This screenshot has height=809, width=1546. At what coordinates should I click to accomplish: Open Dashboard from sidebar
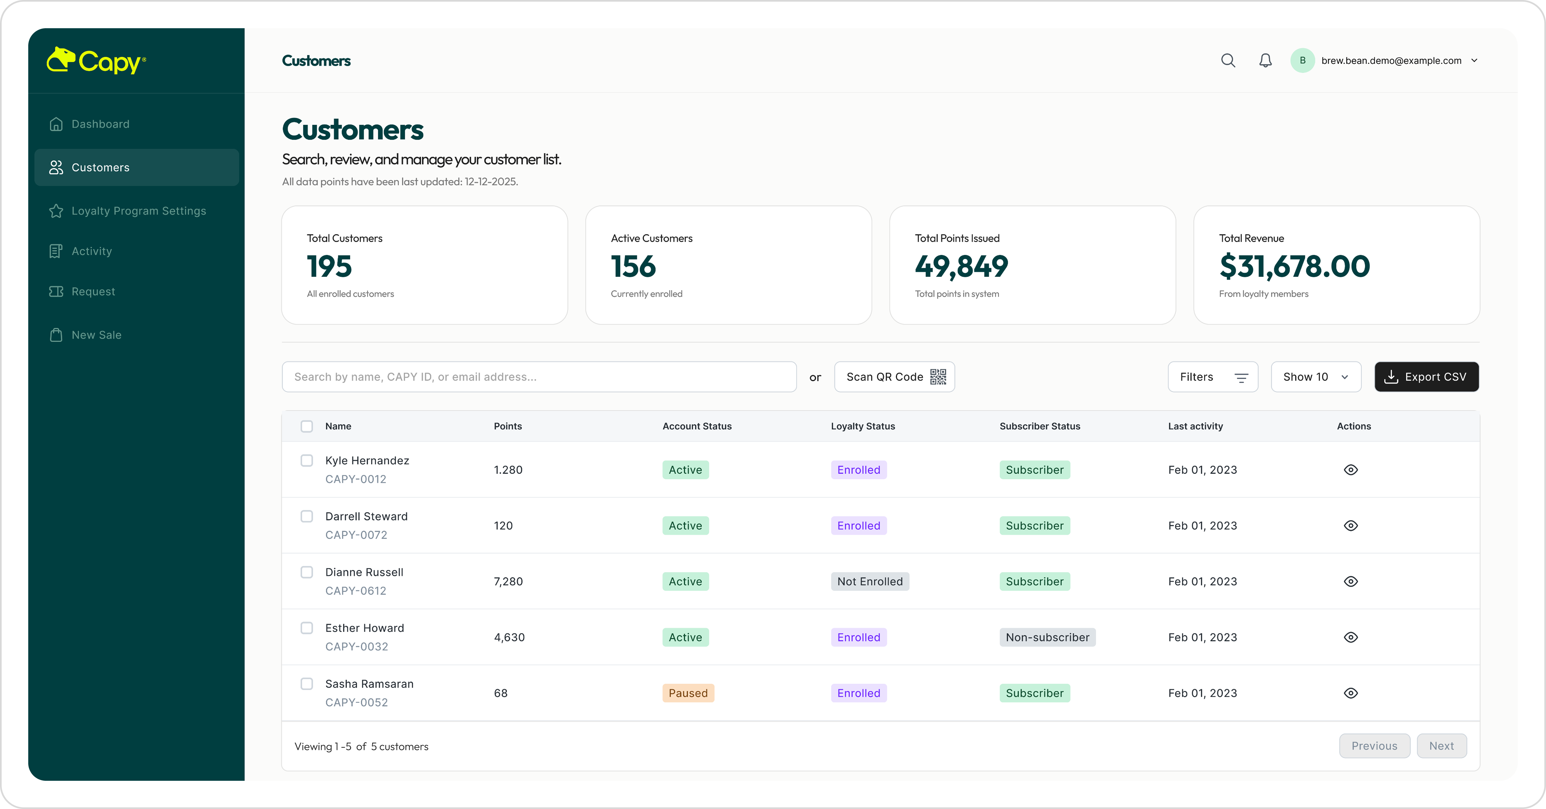point(100,124)
